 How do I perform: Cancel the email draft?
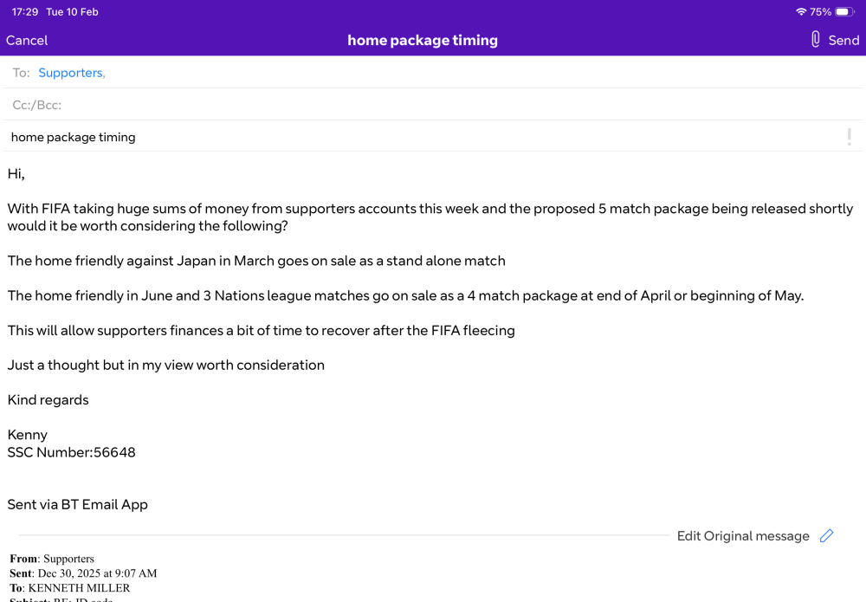[27, 41]
